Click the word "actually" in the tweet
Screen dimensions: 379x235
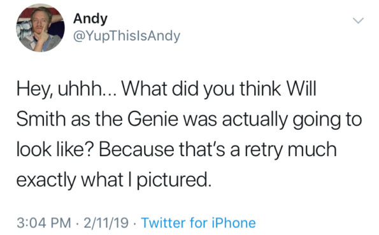(255, 120)
